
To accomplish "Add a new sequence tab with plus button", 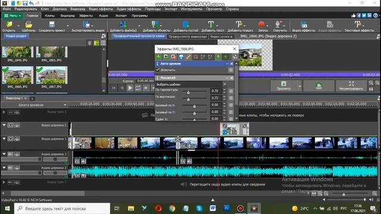I will coord(32,98).
